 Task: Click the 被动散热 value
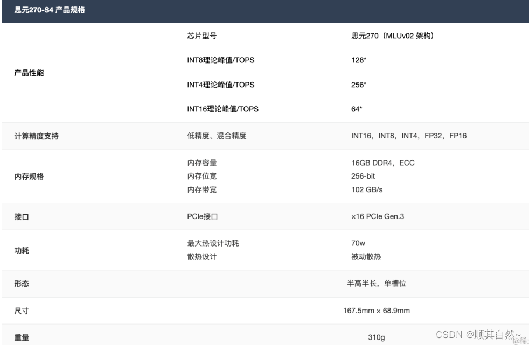[x=366, y=257]
